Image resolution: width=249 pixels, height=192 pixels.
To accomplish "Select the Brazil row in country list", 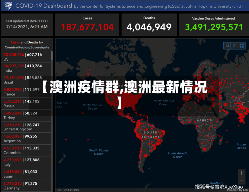I will pyautogui.click(x=26, y=80).
